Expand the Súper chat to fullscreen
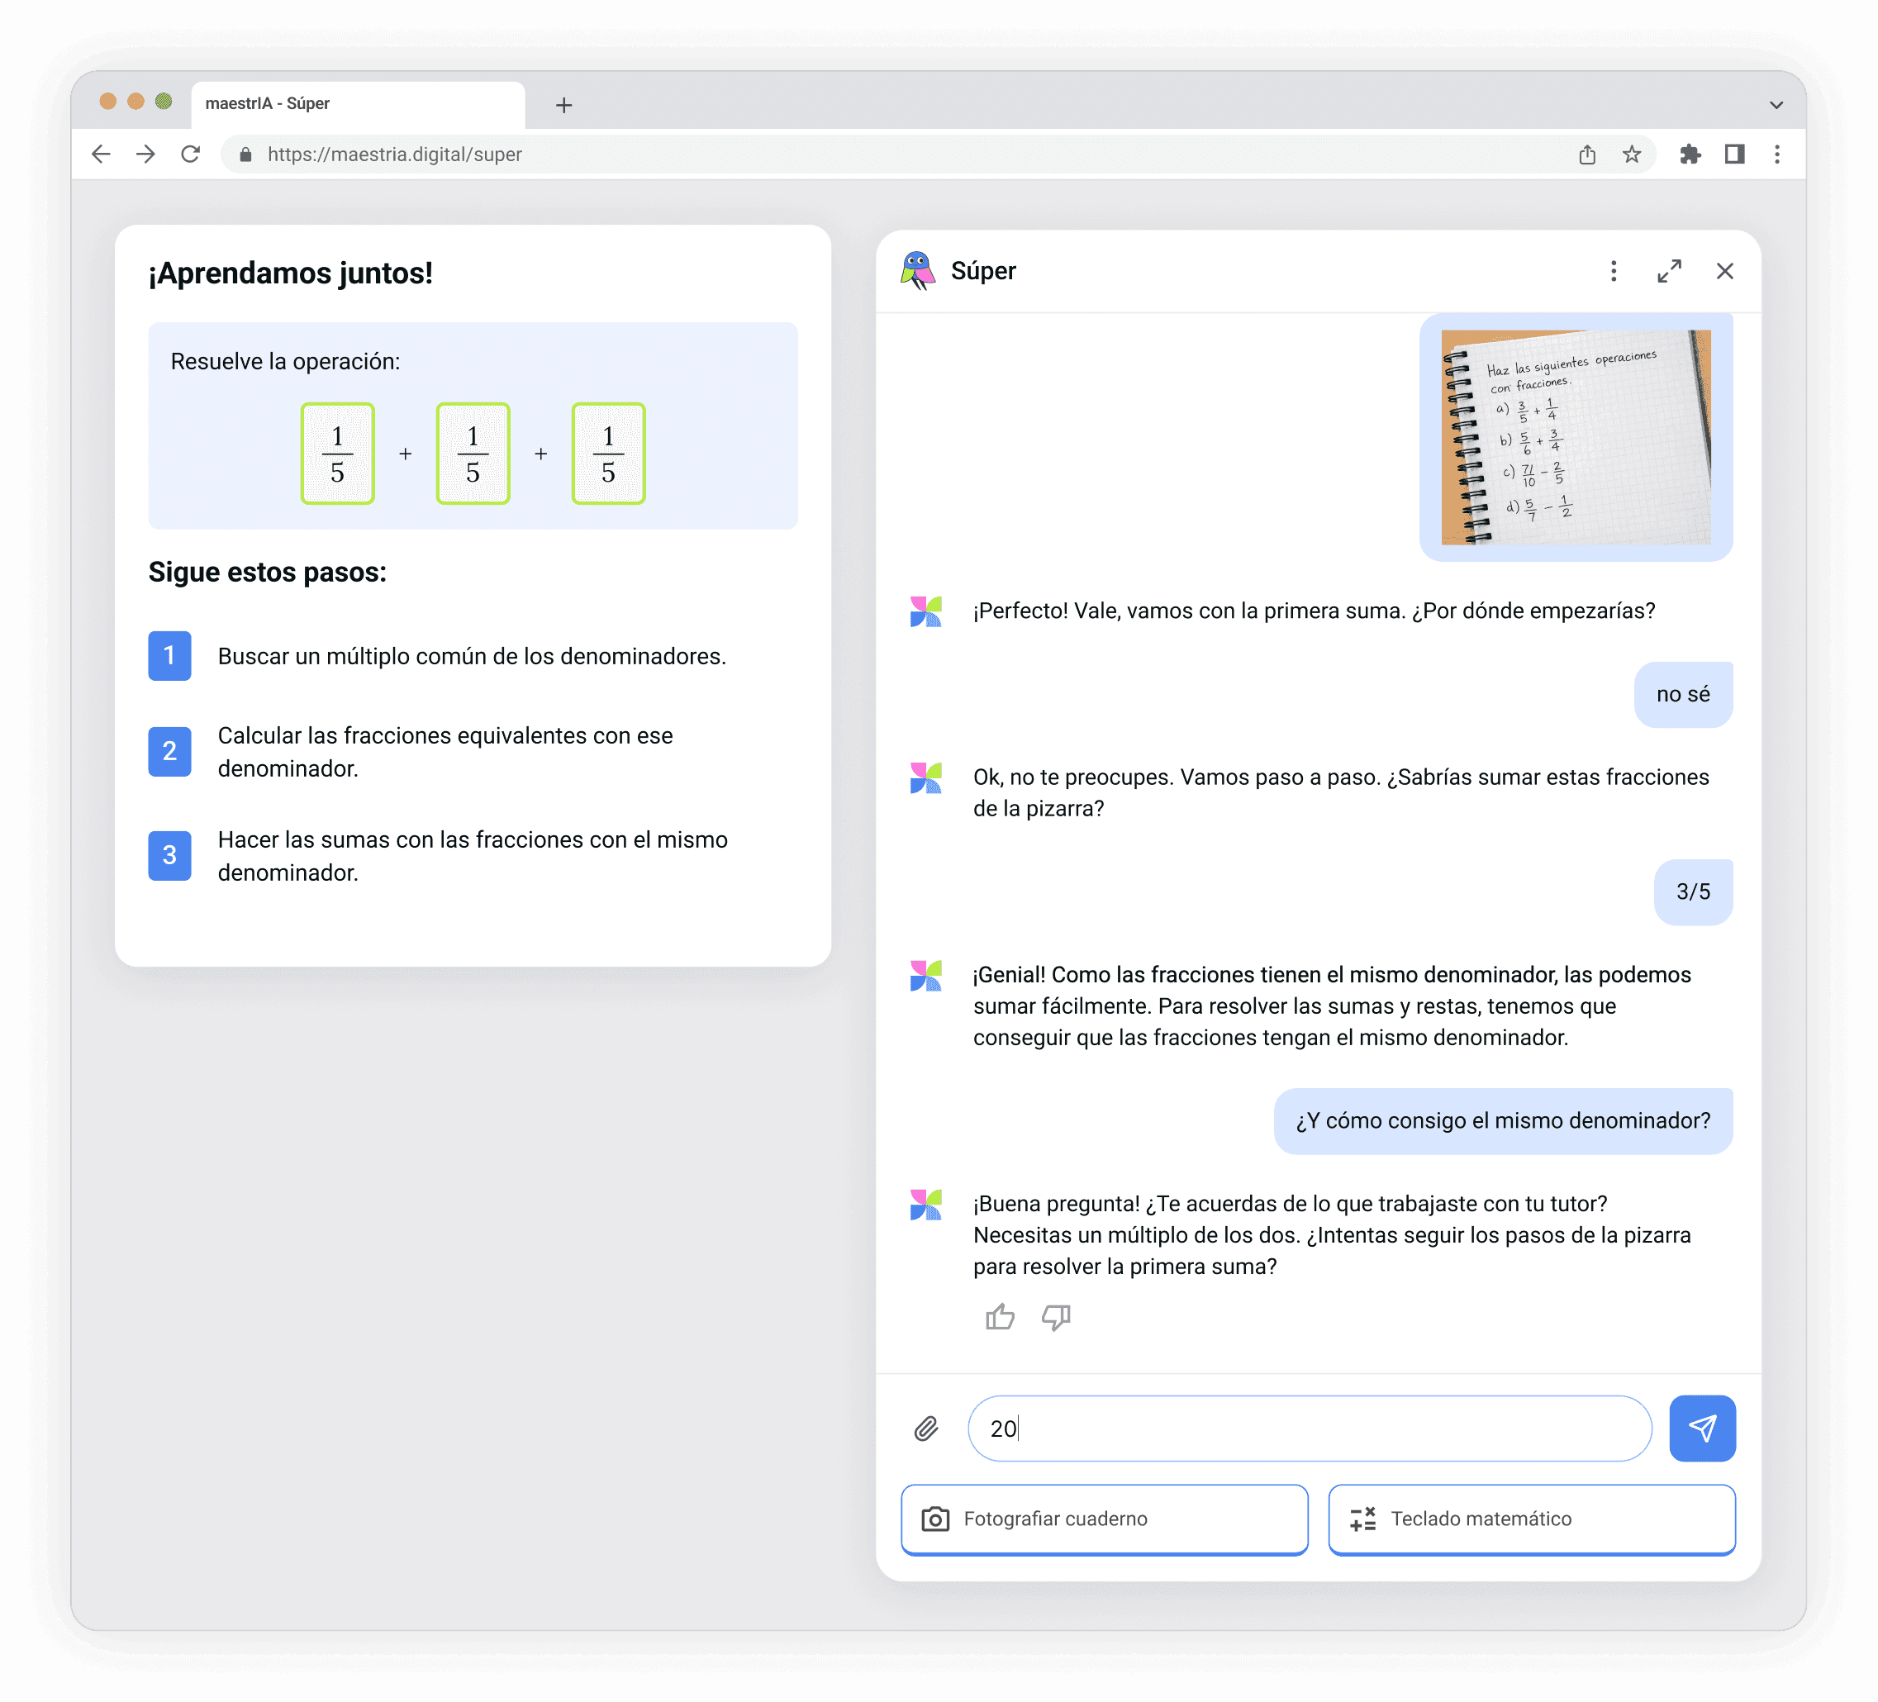The image size is (1878, 1702). tap(1669, 271)
